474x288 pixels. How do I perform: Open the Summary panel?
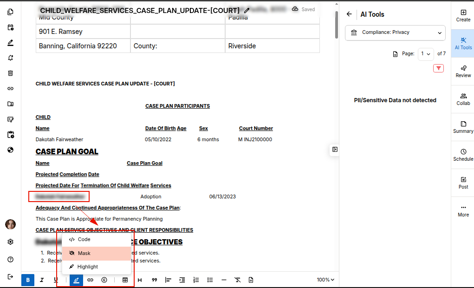click(463, 127)
